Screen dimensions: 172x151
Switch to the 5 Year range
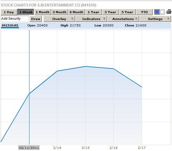(127, 12)
